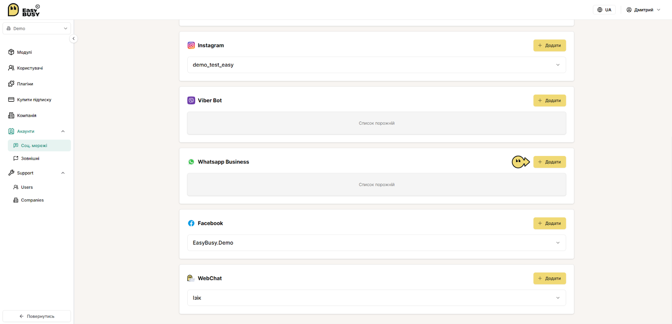Click the EasyBusy logo
Image resolution: width=672 pixels, height=324 pixels.
click(24, 10)
